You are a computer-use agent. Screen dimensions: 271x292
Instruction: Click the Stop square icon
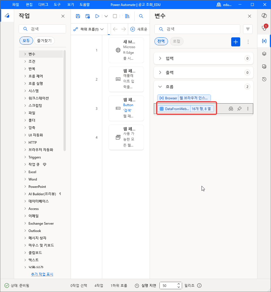(x=115, y=16)
